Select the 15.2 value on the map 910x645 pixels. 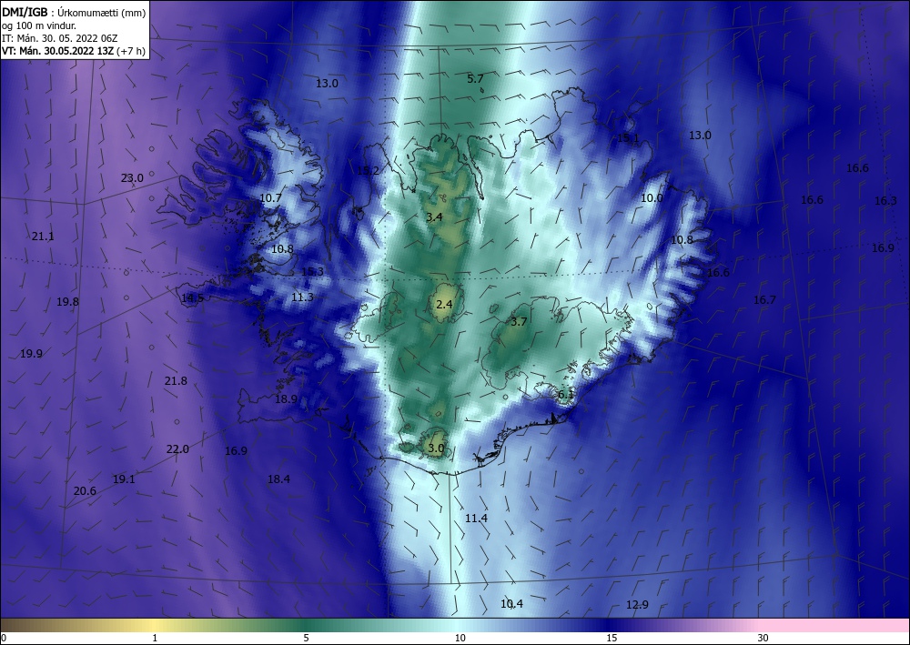(x=368, y=170)
